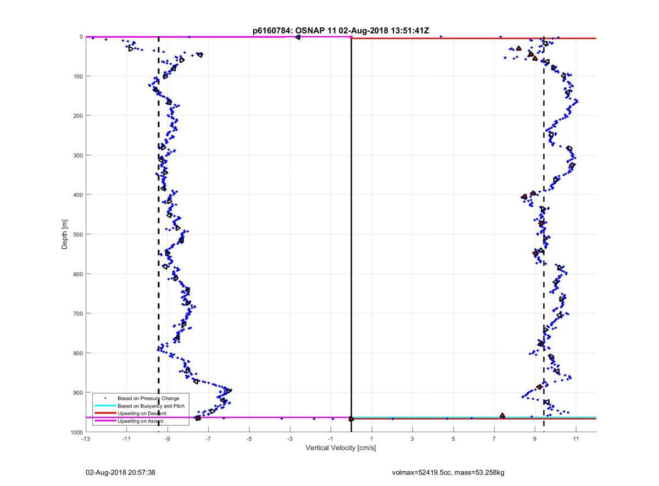Click the y-axis tick label 500
The height and width of the screenshot is (486, 659).
tap(78, 234)
